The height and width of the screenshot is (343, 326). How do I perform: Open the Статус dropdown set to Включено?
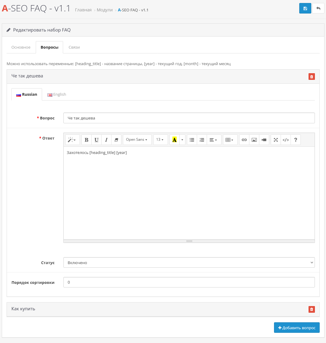[189, 263]
